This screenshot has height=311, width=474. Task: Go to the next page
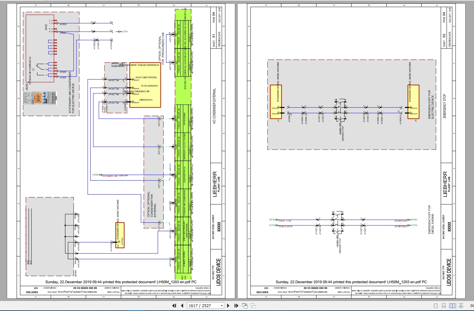[228, 306]
